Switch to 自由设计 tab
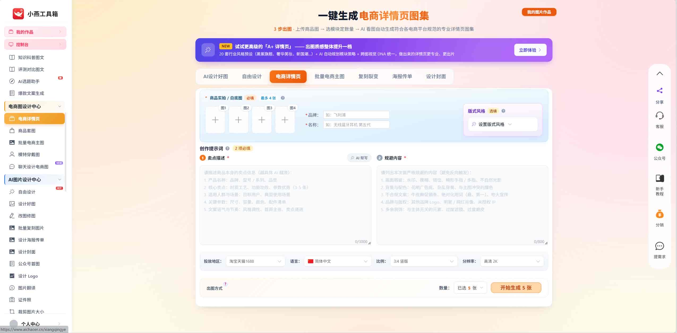Image resolution: width=677 pixels, height=333 pixels. click(252, 77)
